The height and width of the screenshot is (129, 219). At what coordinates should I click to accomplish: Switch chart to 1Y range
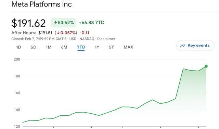tap(97, 47)
